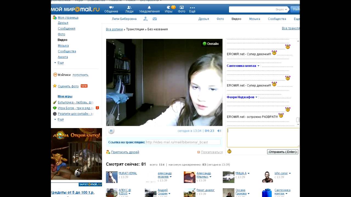Click the Мэйлики coin icon

[55, 75]
